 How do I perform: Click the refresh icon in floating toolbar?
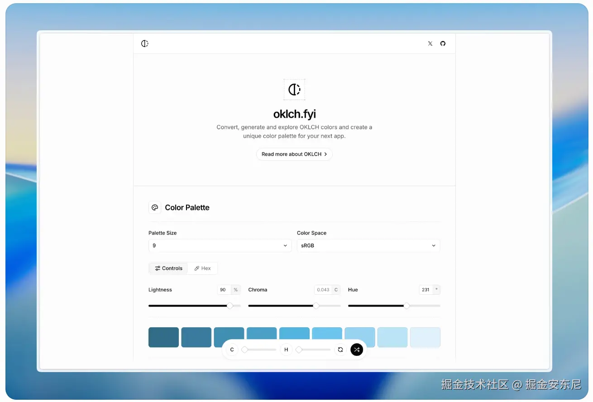click(x=340, y=349)
